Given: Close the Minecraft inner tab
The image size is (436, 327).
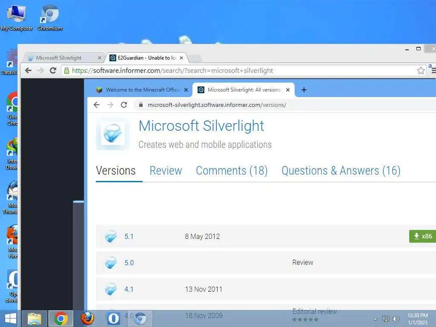Looking at the screenshot, I should [x=186, y=90].
